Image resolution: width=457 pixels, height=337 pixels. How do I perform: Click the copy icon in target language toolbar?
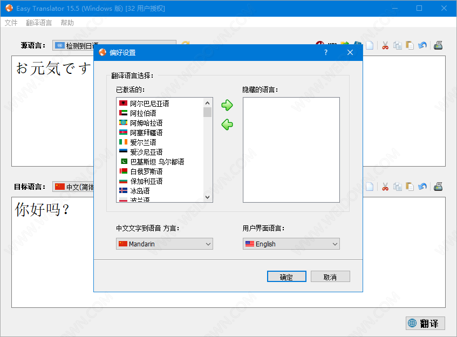coord(398,187)
